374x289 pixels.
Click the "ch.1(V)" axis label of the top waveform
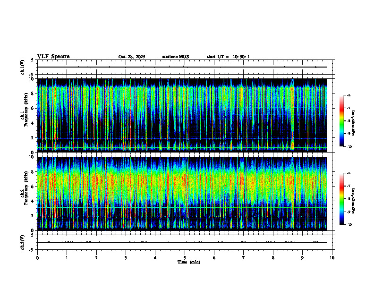pyautogui.click(x=23, y=67)
